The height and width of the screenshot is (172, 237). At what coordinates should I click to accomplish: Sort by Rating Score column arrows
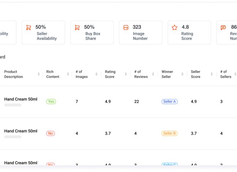(x=126, y=74)
